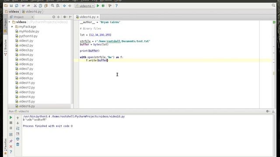Toggle Use Soft Wraps in the Run console
This screenshot has height=157, width=280.
(x=17, y=128)
